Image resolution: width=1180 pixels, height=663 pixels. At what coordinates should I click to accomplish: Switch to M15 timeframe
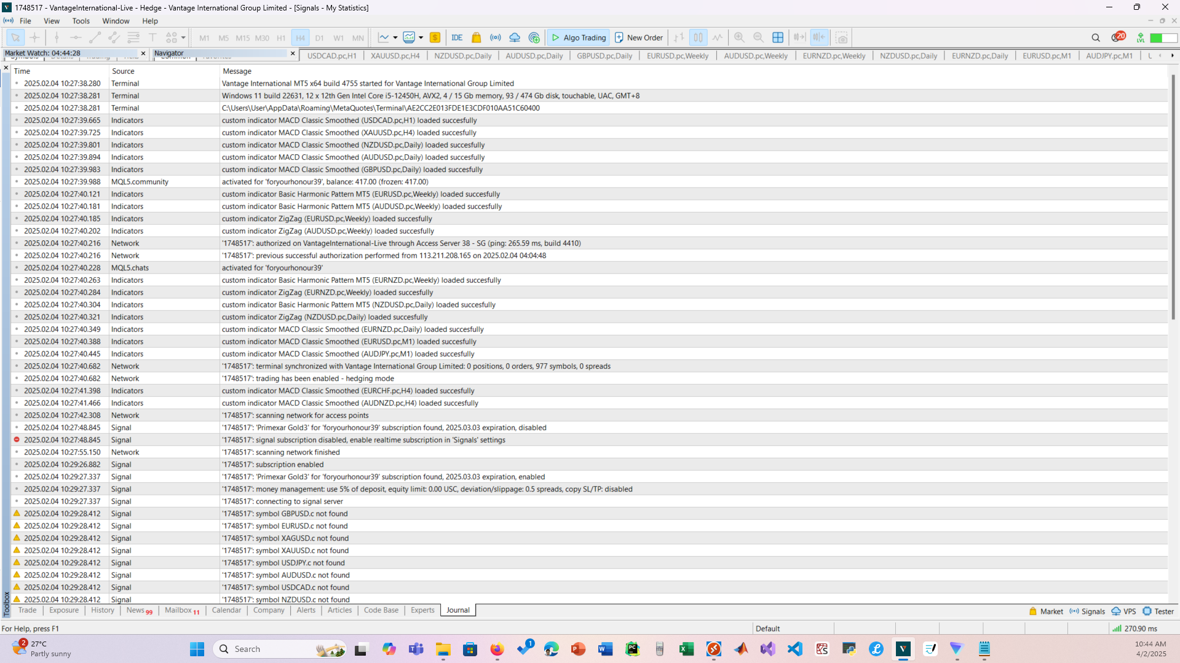click(242, 37)
